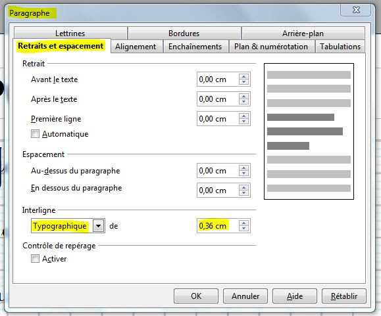Tick the Activer contrôle de repérage checkbox
The image size is (381, 316).
coord(35,259)
